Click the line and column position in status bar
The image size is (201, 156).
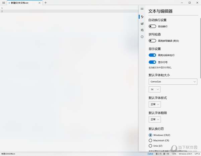point(162,154)
